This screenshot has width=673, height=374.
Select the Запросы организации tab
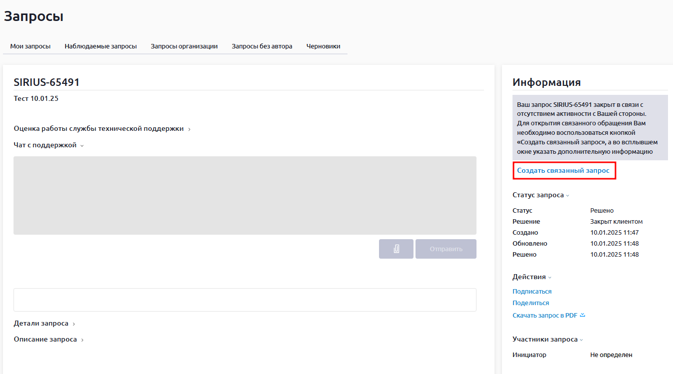coord(184,46)
